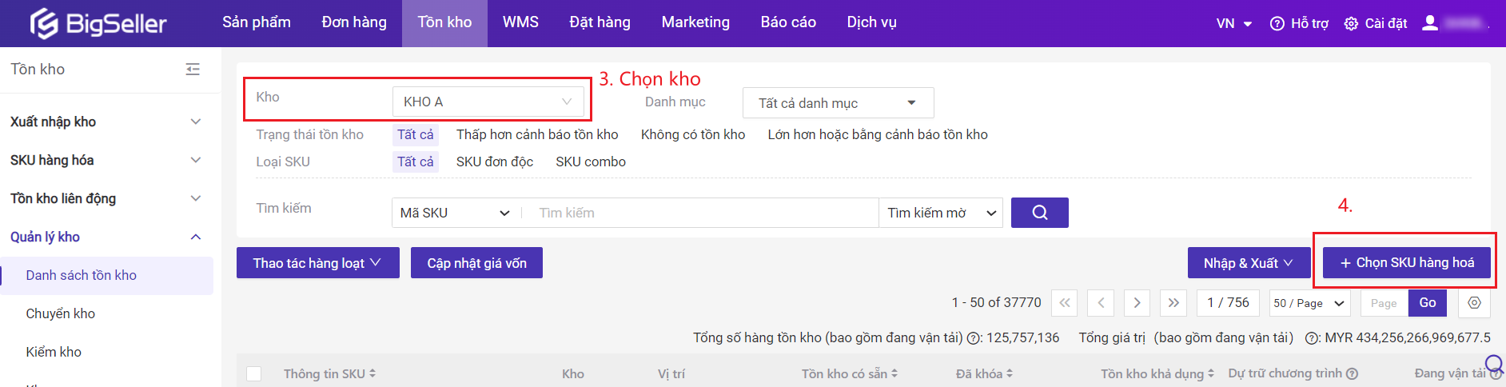Open the Tìm kiếm mờ dropdown

coord(941,213)
